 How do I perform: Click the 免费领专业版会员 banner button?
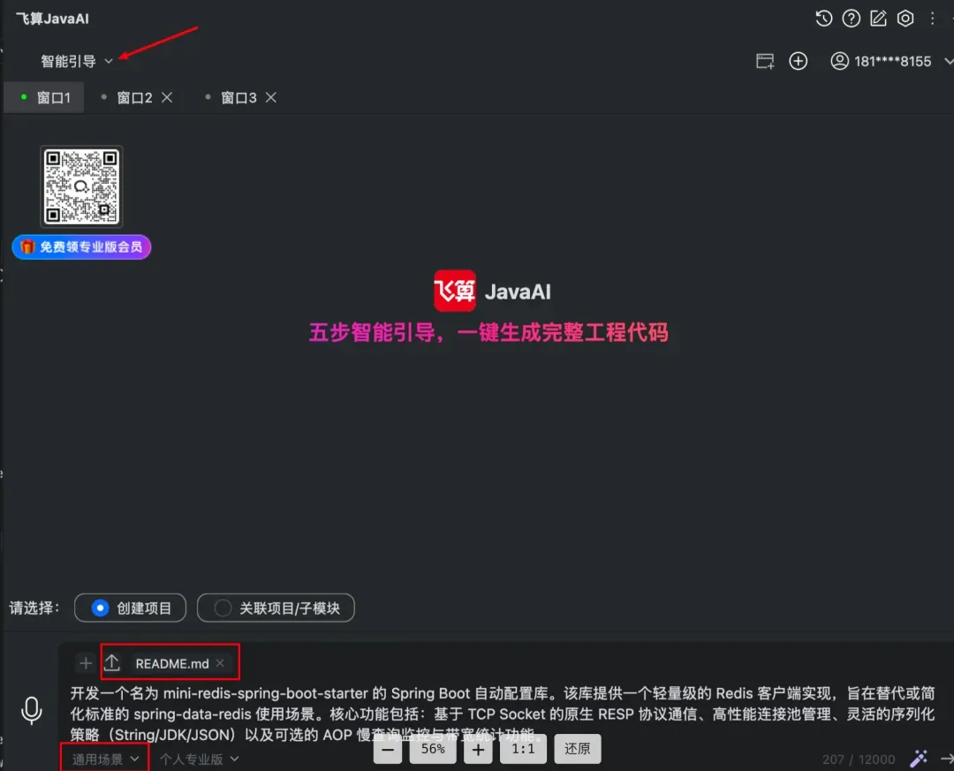point(81,247)
